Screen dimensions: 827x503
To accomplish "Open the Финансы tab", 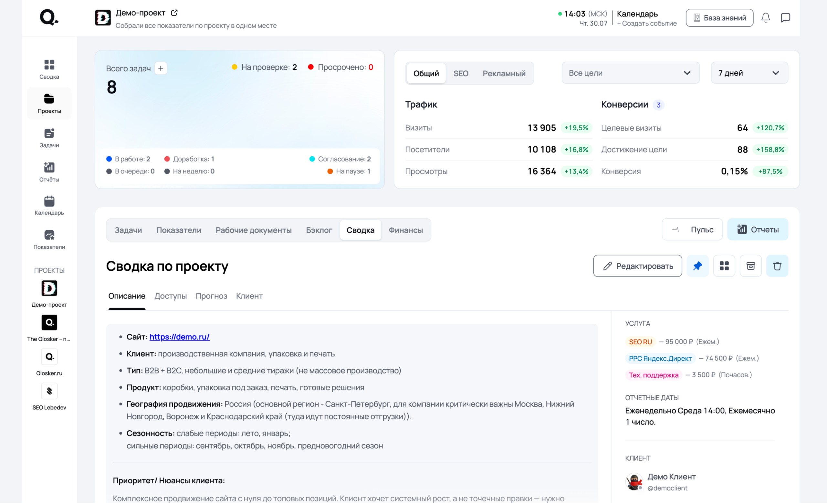I will [405, 230].
